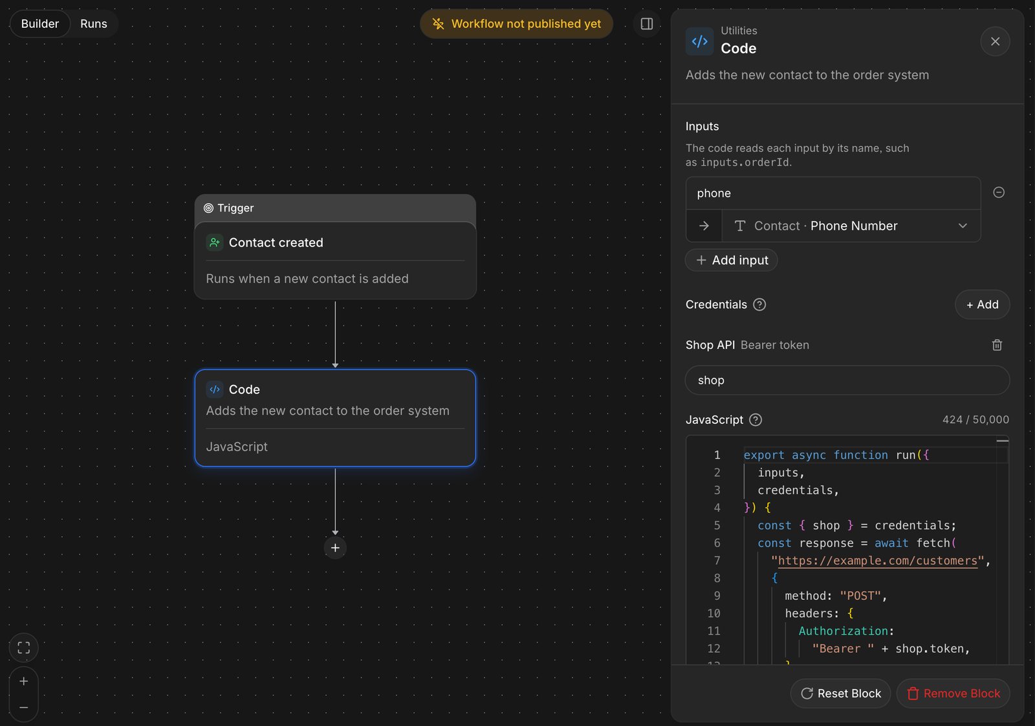Screen dimensions: 1035x726
Task: Delete the Shop API credential
Action: point(997,345)
